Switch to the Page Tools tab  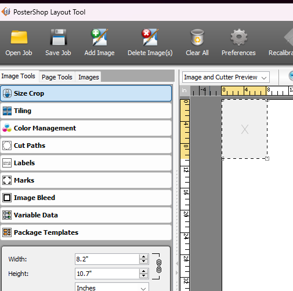(x=57, y=77)
